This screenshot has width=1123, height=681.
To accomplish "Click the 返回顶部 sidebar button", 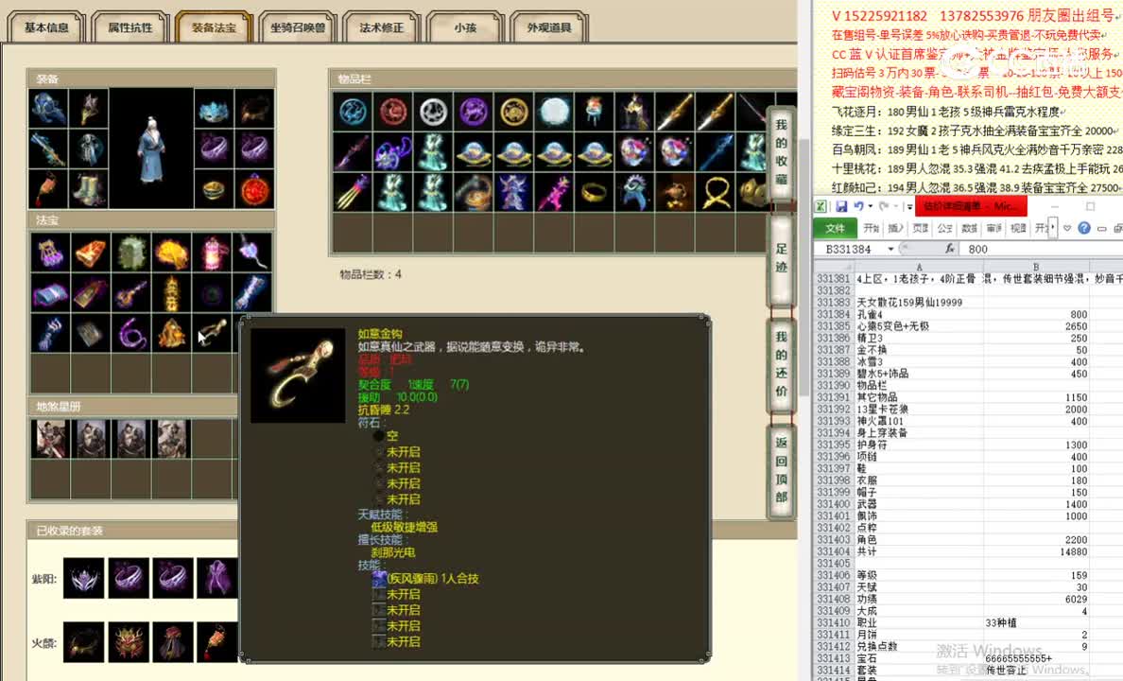I will (x=781, y=465).
